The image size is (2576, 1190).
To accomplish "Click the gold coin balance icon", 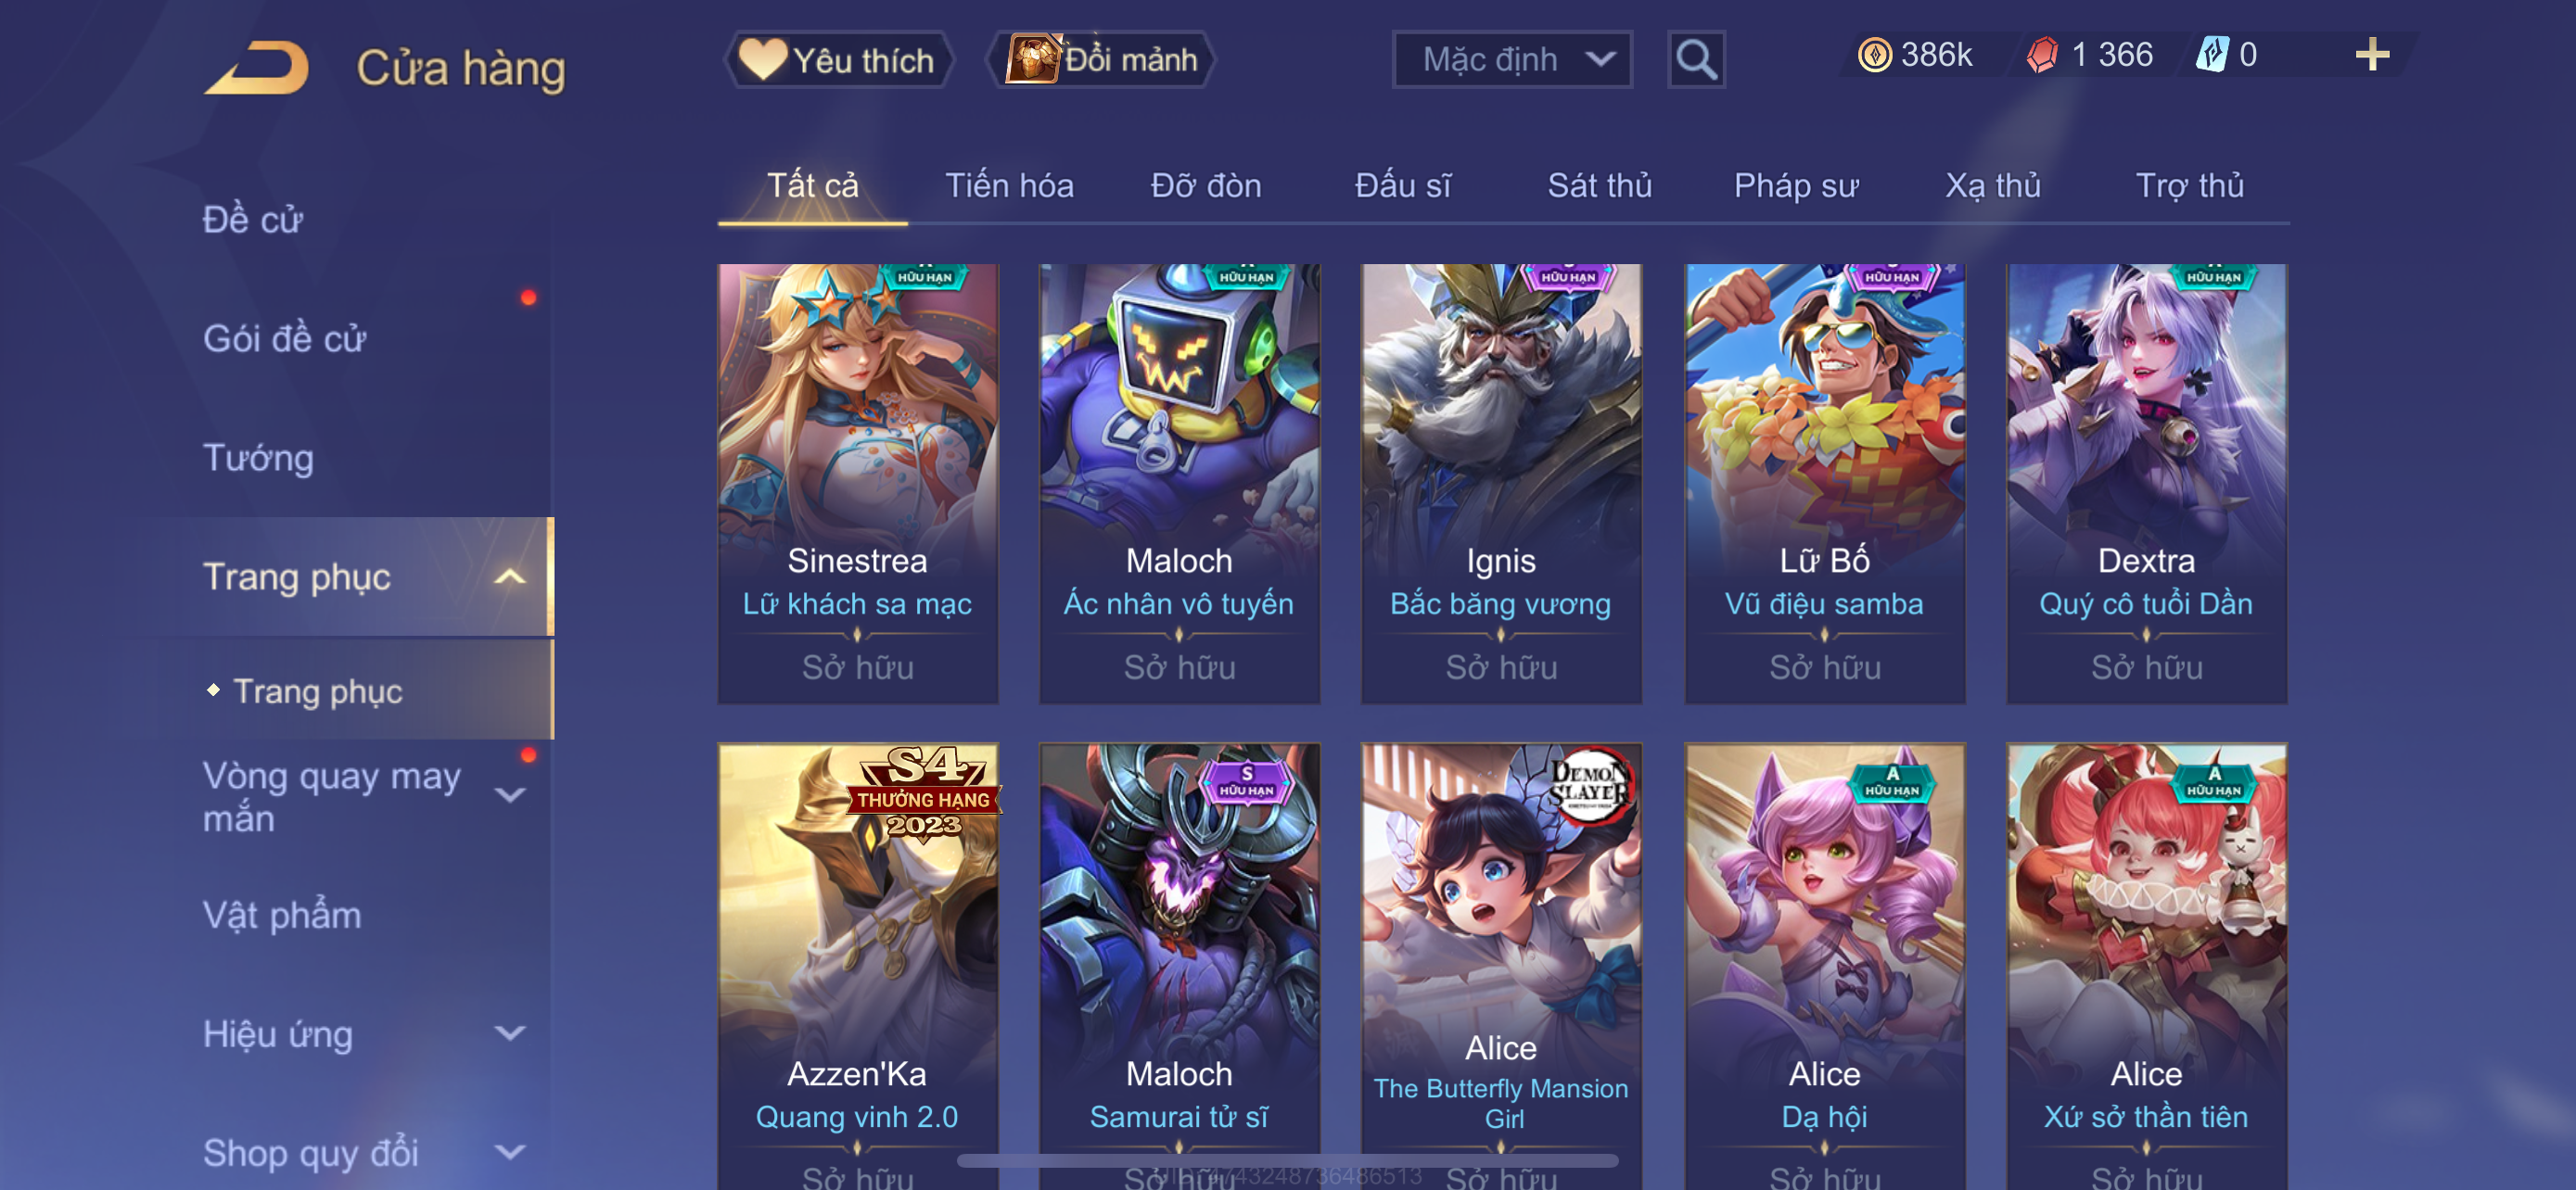I will (1874, 54).
